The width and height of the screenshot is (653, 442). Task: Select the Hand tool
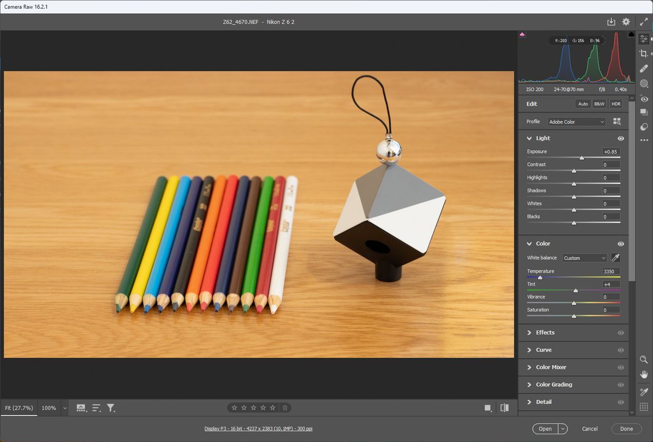click(x=645, y=374)
